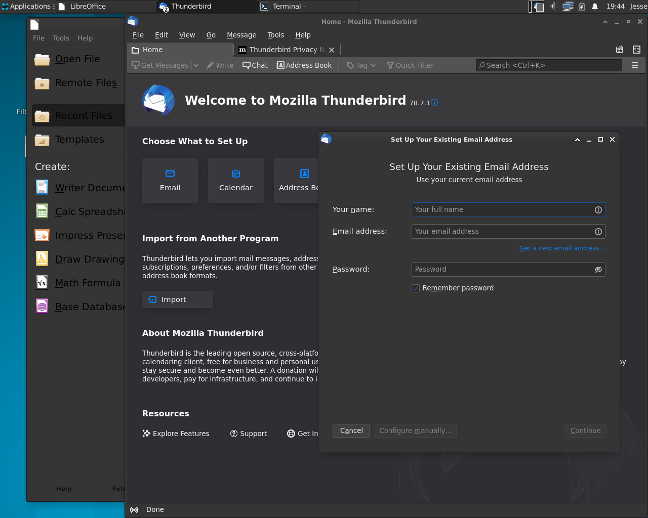
Task: Open Address Book from the toolbar
Action: point(304,65)
